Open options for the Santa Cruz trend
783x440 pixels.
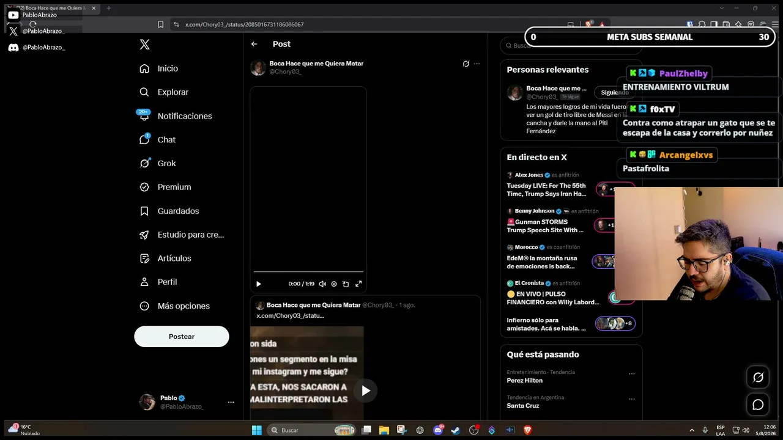pos(632,399)
